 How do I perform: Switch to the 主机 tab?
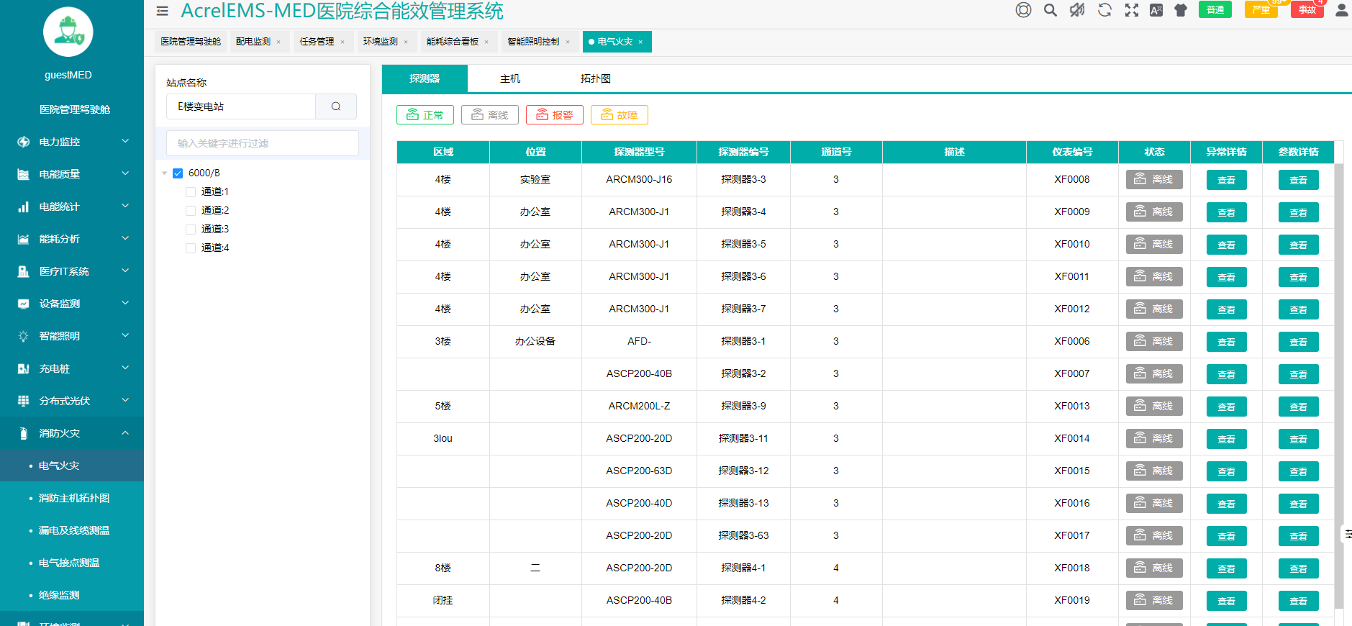[x=510, y=78]
